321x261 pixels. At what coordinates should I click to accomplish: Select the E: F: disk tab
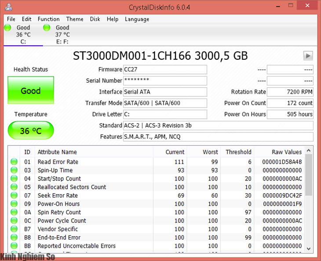[62, 34]
